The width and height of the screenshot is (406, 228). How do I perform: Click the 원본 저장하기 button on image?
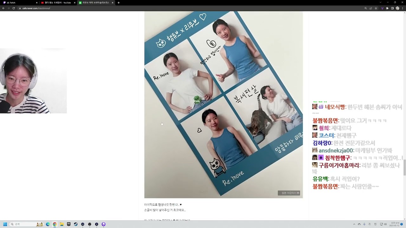coord(289,193)
